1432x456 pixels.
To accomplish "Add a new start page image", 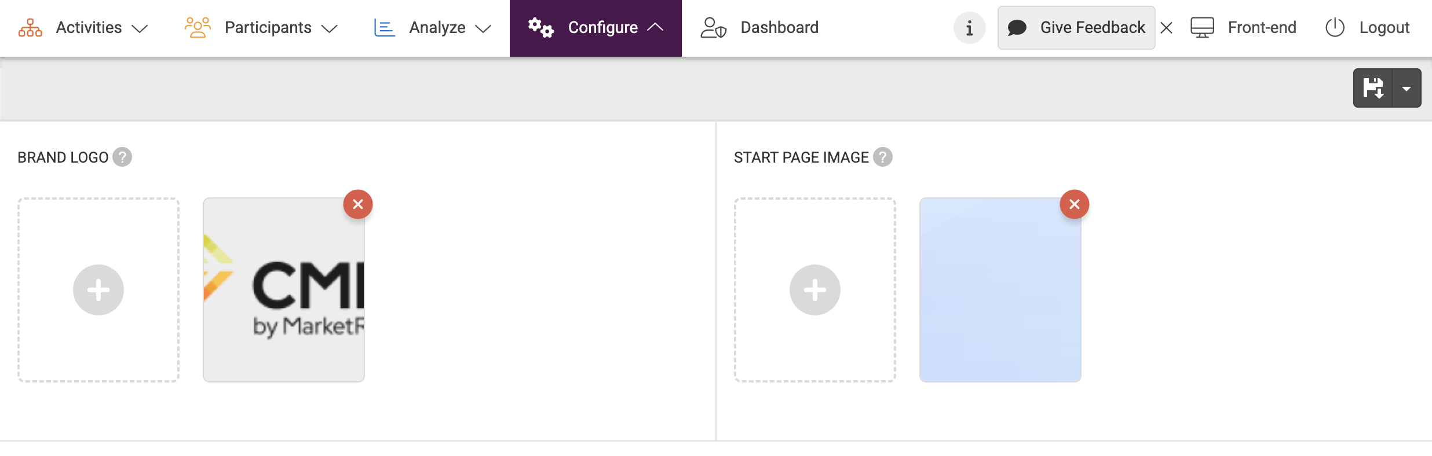I will (x=814, y=290).
